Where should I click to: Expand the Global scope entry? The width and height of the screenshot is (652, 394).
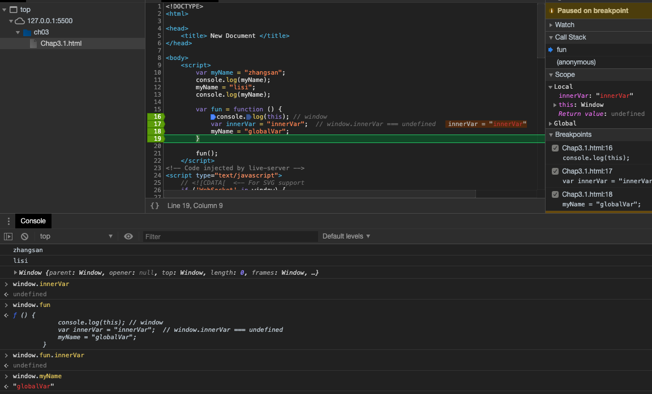coord(564,123)
